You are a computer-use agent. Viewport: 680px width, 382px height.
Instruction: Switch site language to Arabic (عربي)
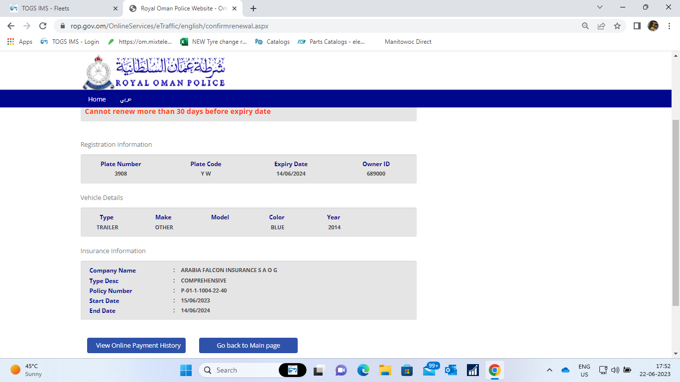[125, 99]
